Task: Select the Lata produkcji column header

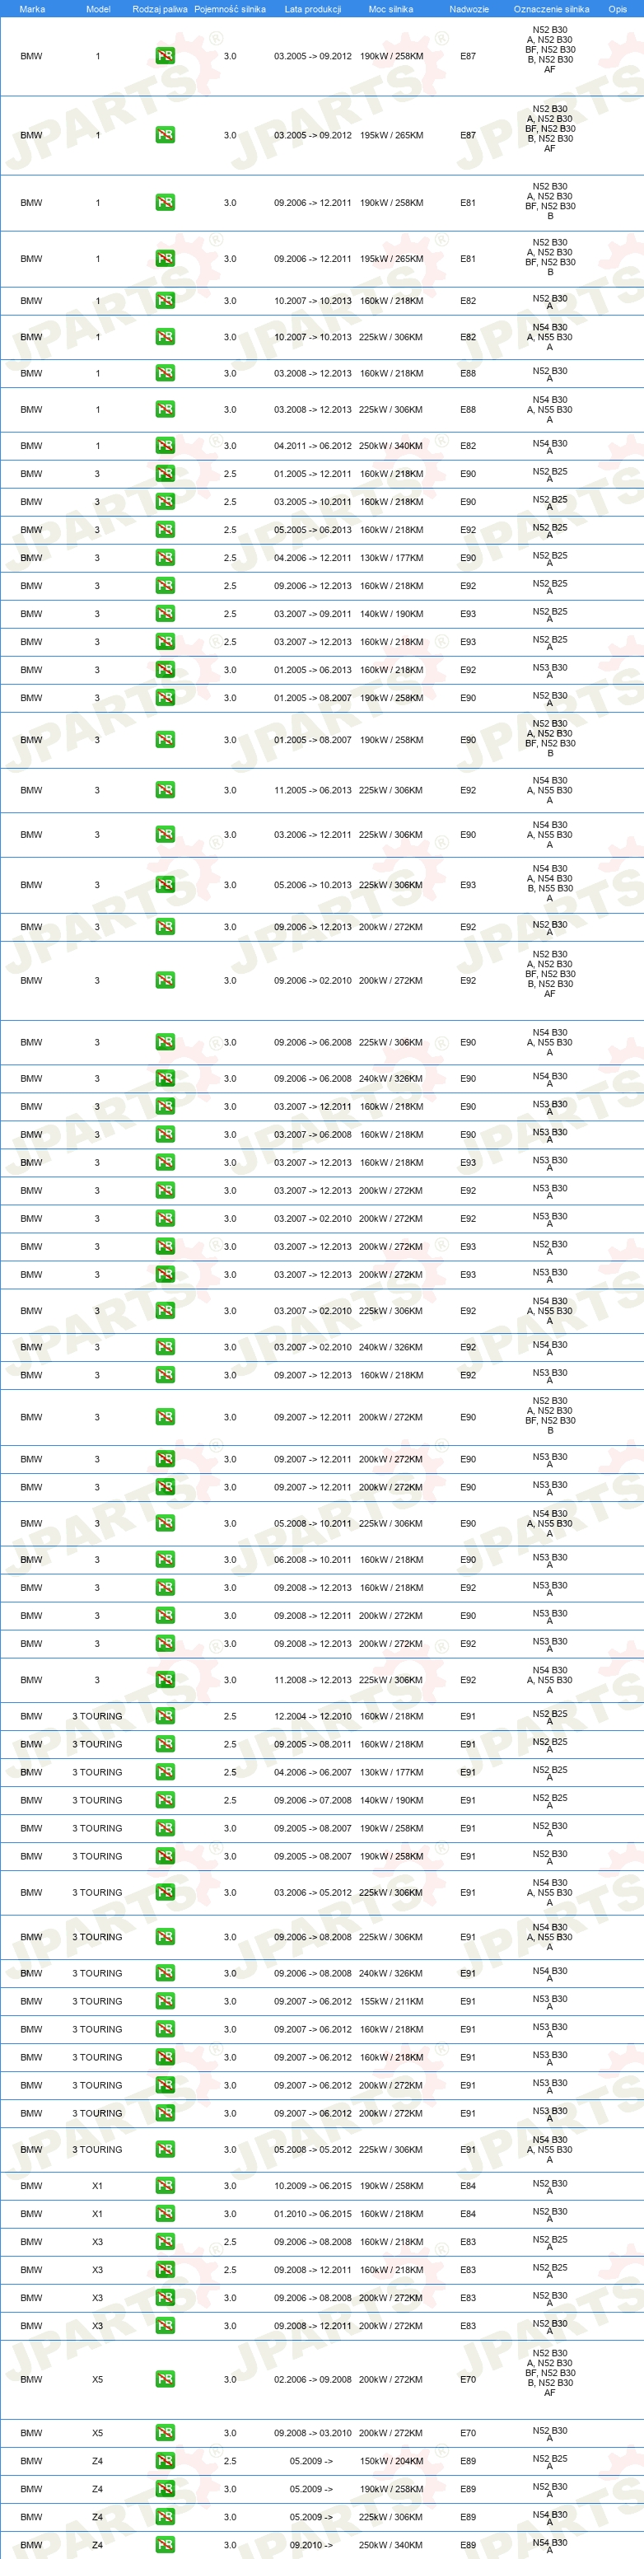Action: 313,9
